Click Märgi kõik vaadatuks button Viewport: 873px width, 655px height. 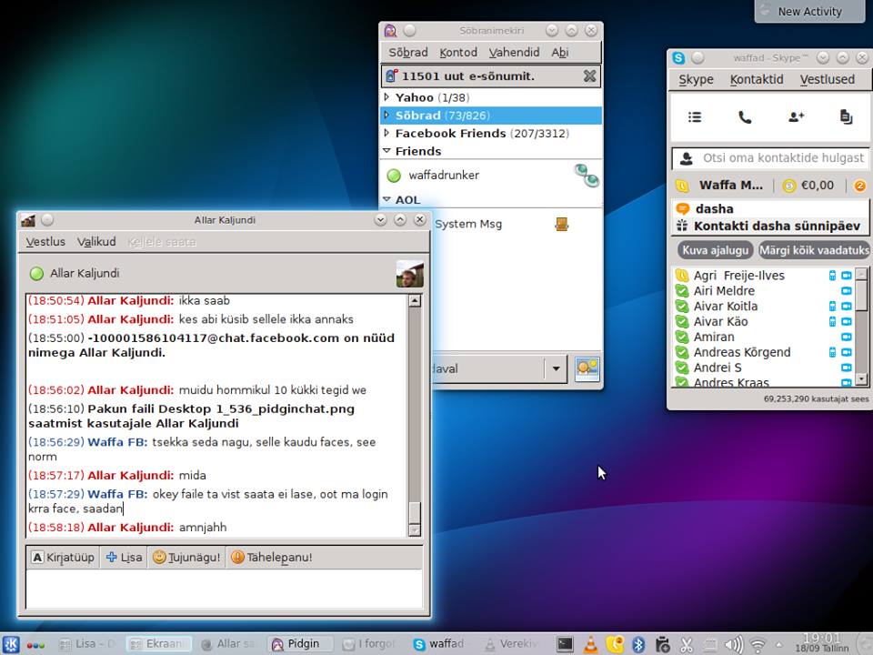(814, 250)
